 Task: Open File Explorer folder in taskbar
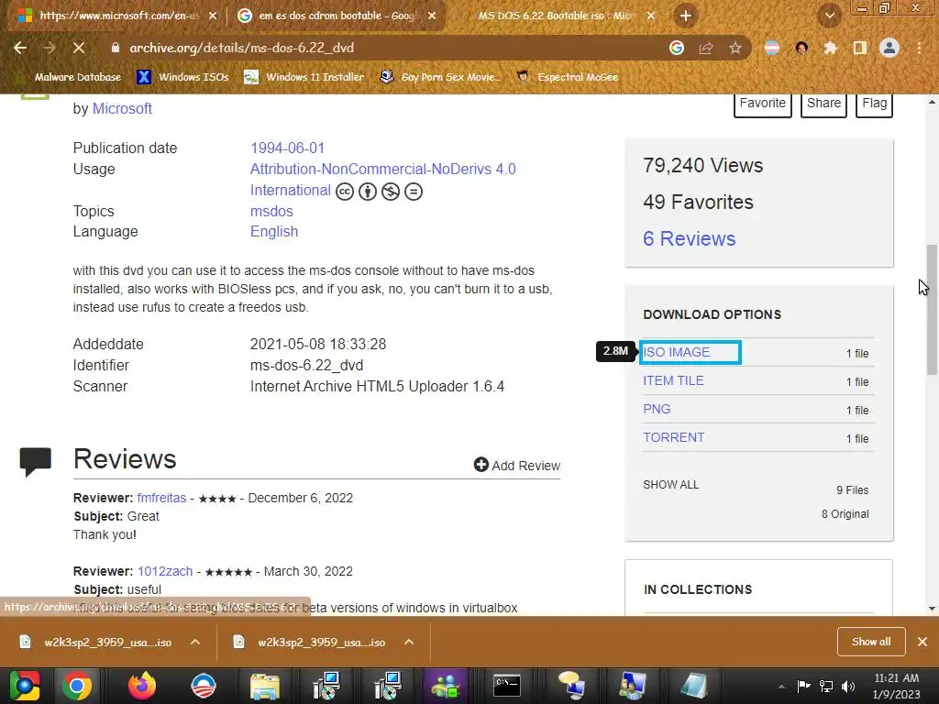click(265, 687)
